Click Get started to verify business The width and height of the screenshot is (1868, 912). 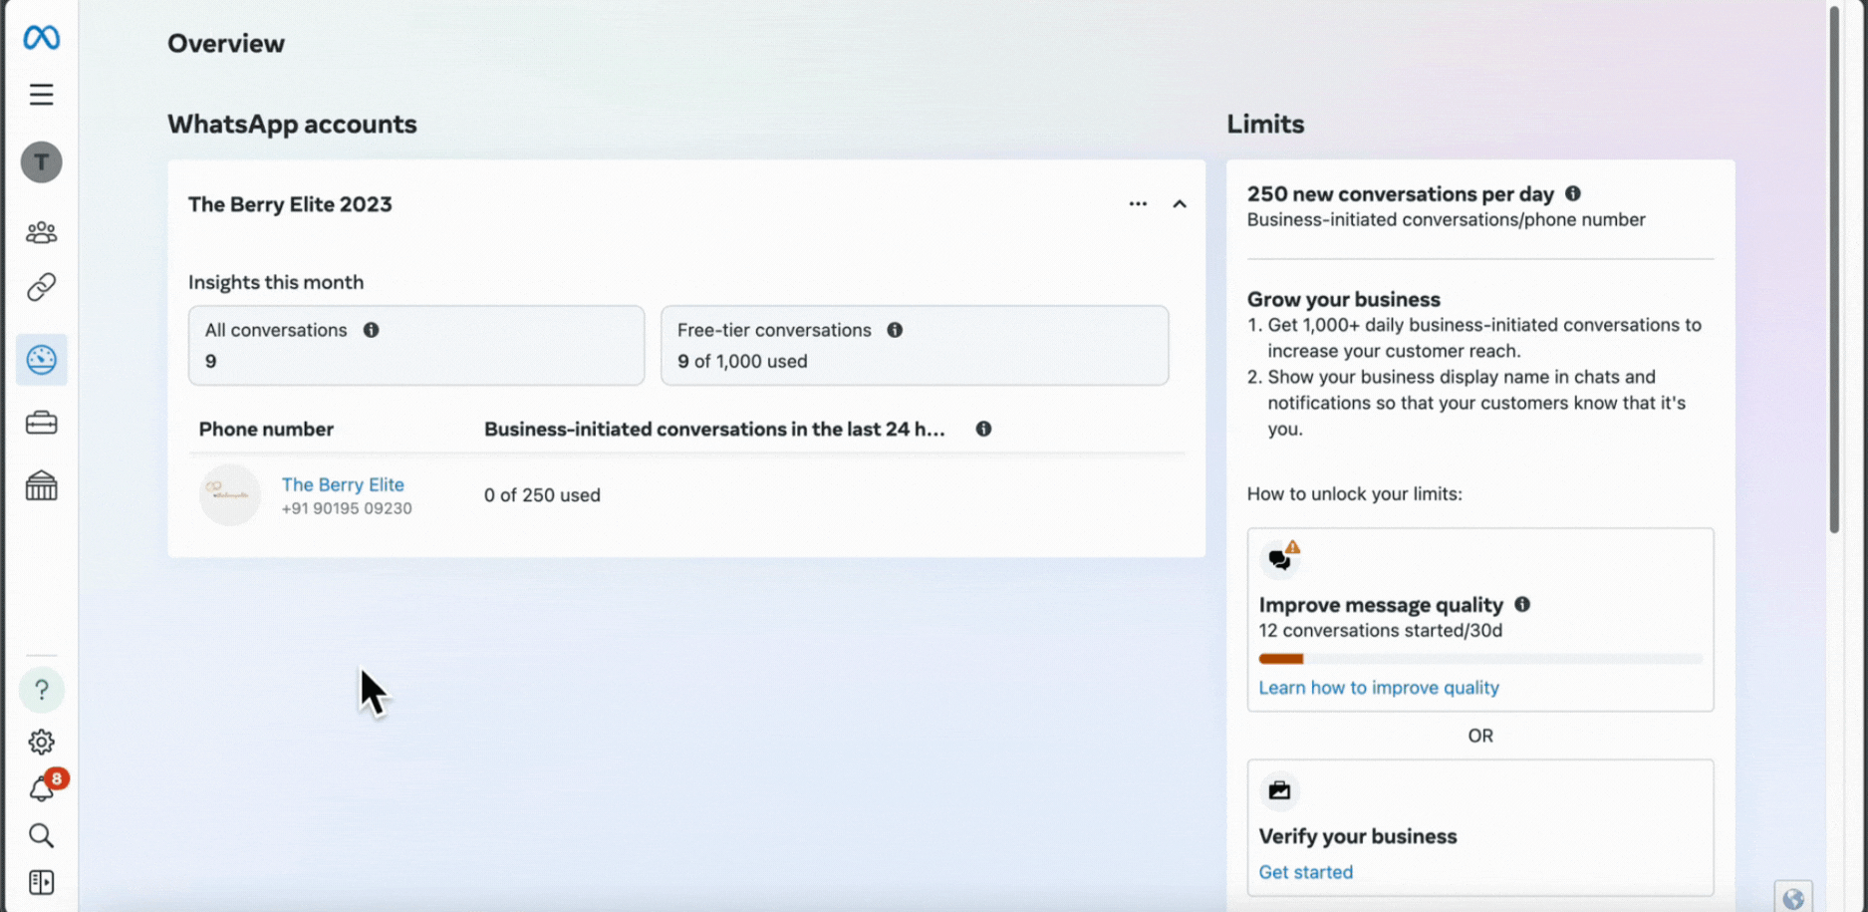pos(1306,872)
